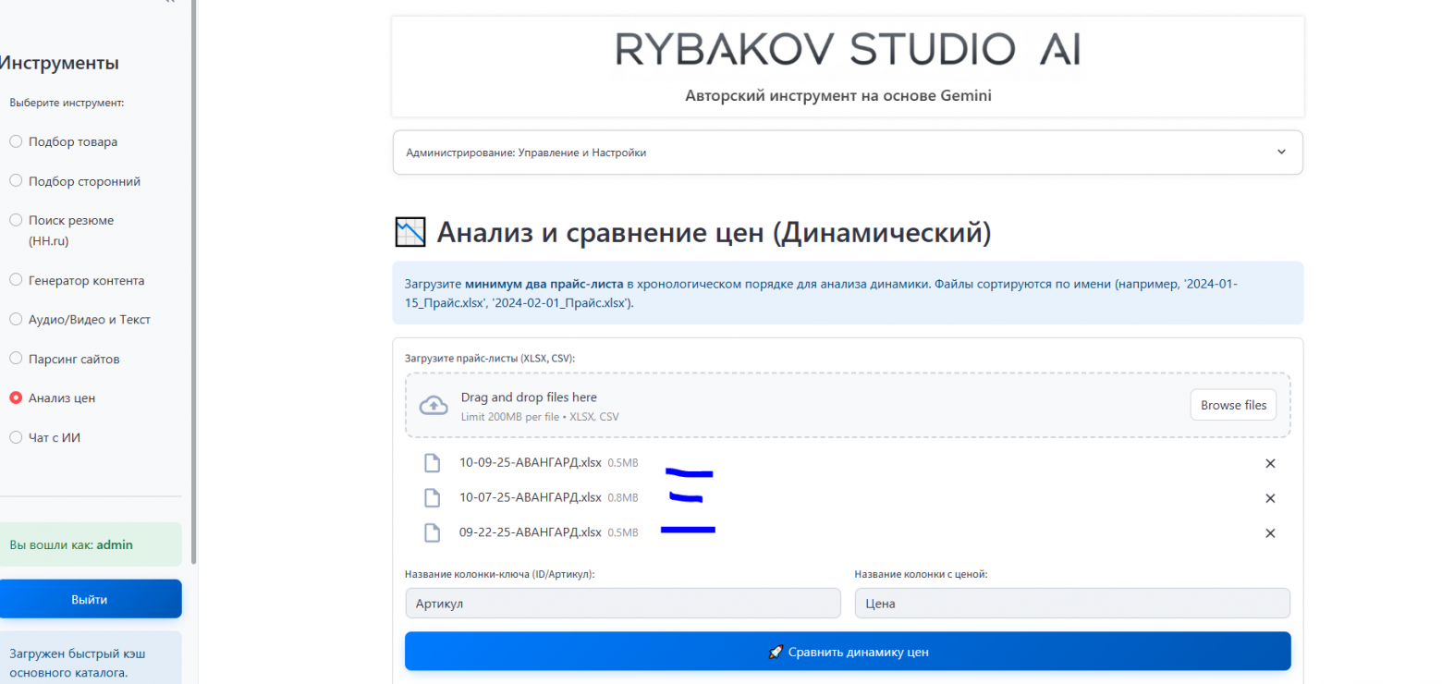Switch to Чат с ИИ tool
The width and height of the screenshot is (1442, 684).
(16, 437)
